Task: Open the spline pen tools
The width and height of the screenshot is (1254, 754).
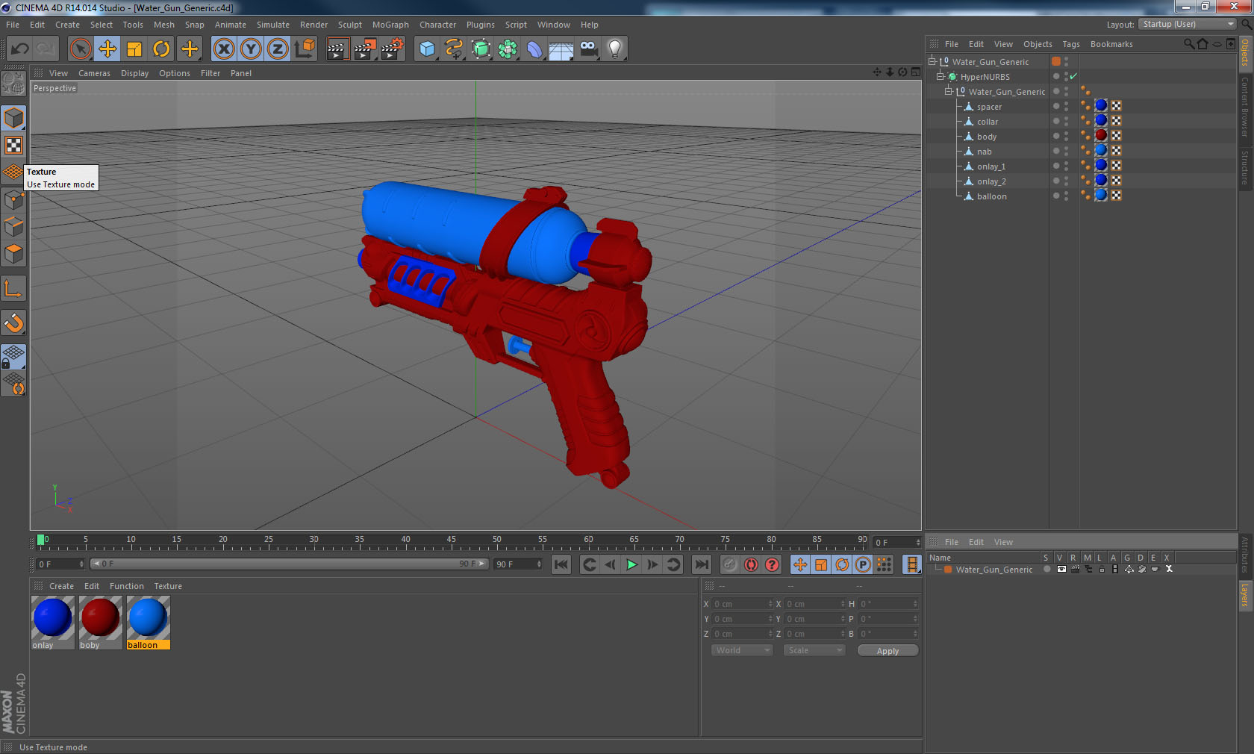Action: point(454,49)
